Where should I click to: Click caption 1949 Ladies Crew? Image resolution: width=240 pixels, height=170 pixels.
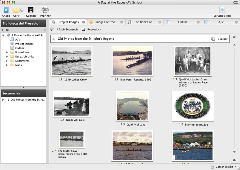(x=76, y=80)
